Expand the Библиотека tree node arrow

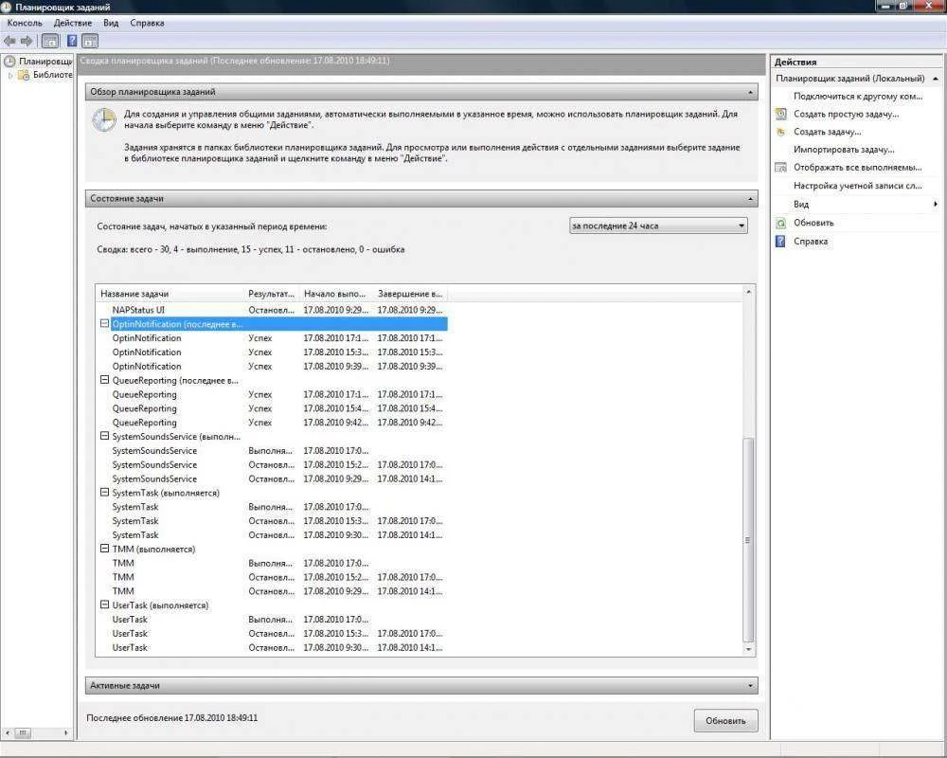click(x=10, y=76)
